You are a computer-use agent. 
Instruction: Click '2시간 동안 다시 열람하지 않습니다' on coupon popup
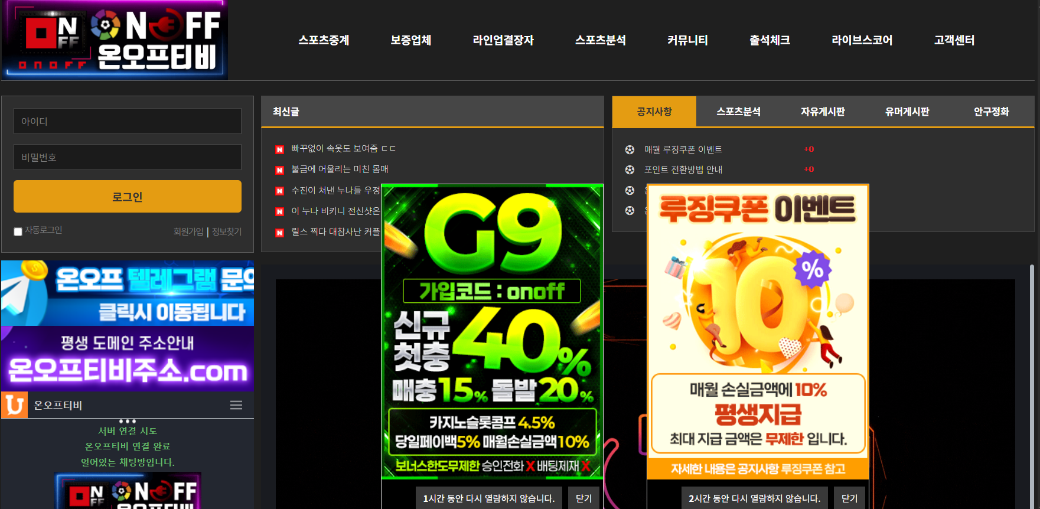[754, 498]
